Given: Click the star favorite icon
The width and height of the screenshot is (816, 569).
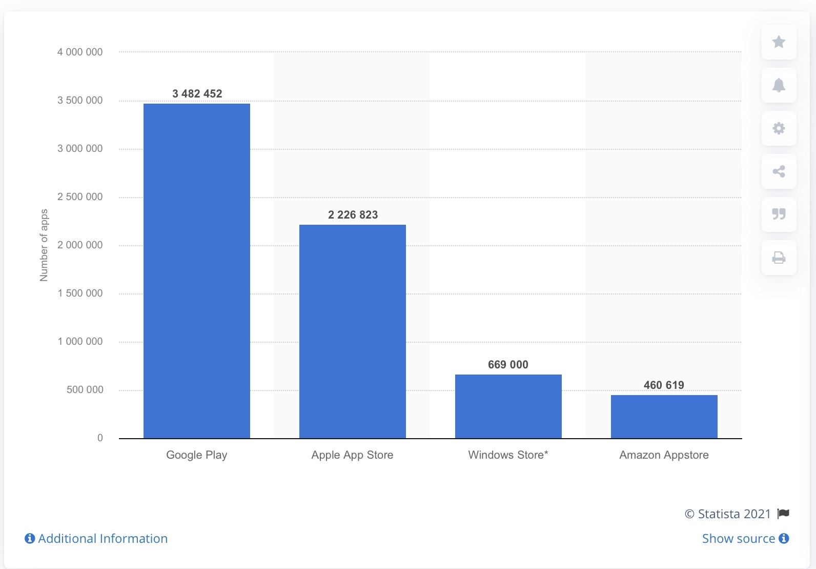Looking at the screenshot, I should point(779,42).
